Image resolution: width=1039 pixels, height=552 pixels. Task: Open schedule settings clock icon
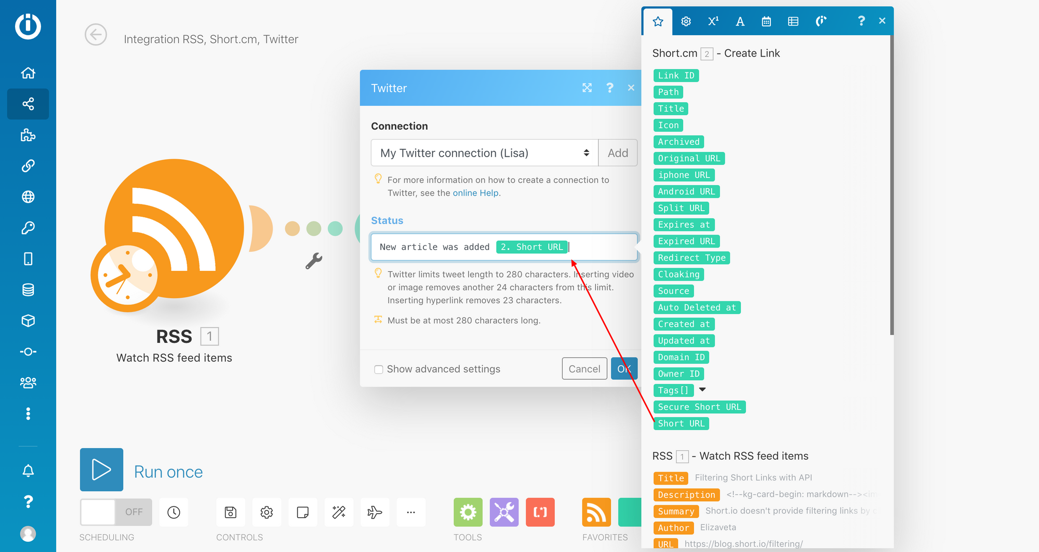tap(174, 513)
